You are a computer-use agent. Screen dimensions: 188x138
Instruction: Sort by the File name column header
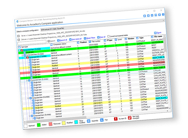158,37
